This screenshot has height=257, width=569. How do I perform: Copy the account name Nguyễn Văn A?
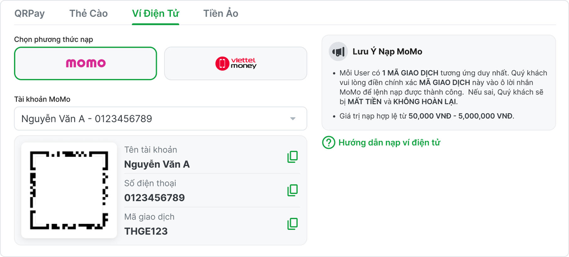click(x=292, y=157)
